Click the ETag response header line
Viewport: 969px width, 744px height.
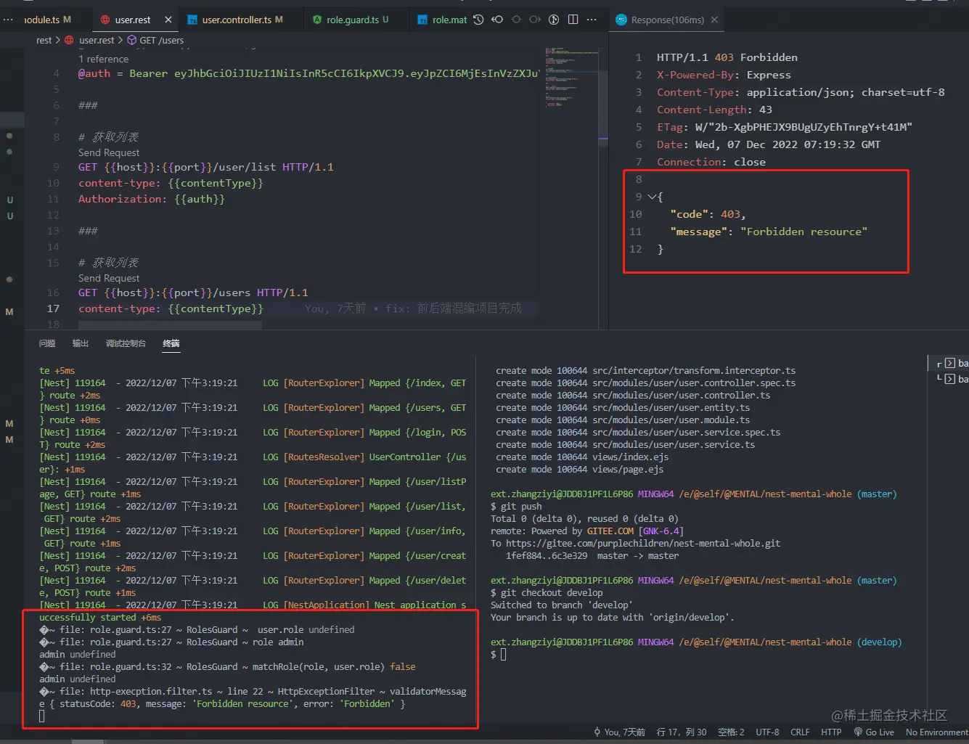click(784, 127)
